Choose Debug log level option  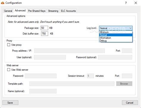click(116, 41)
